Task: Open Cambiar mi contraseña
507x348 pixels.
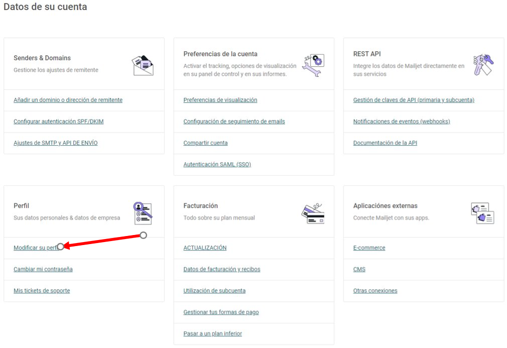Action: (x=43, y=269)
